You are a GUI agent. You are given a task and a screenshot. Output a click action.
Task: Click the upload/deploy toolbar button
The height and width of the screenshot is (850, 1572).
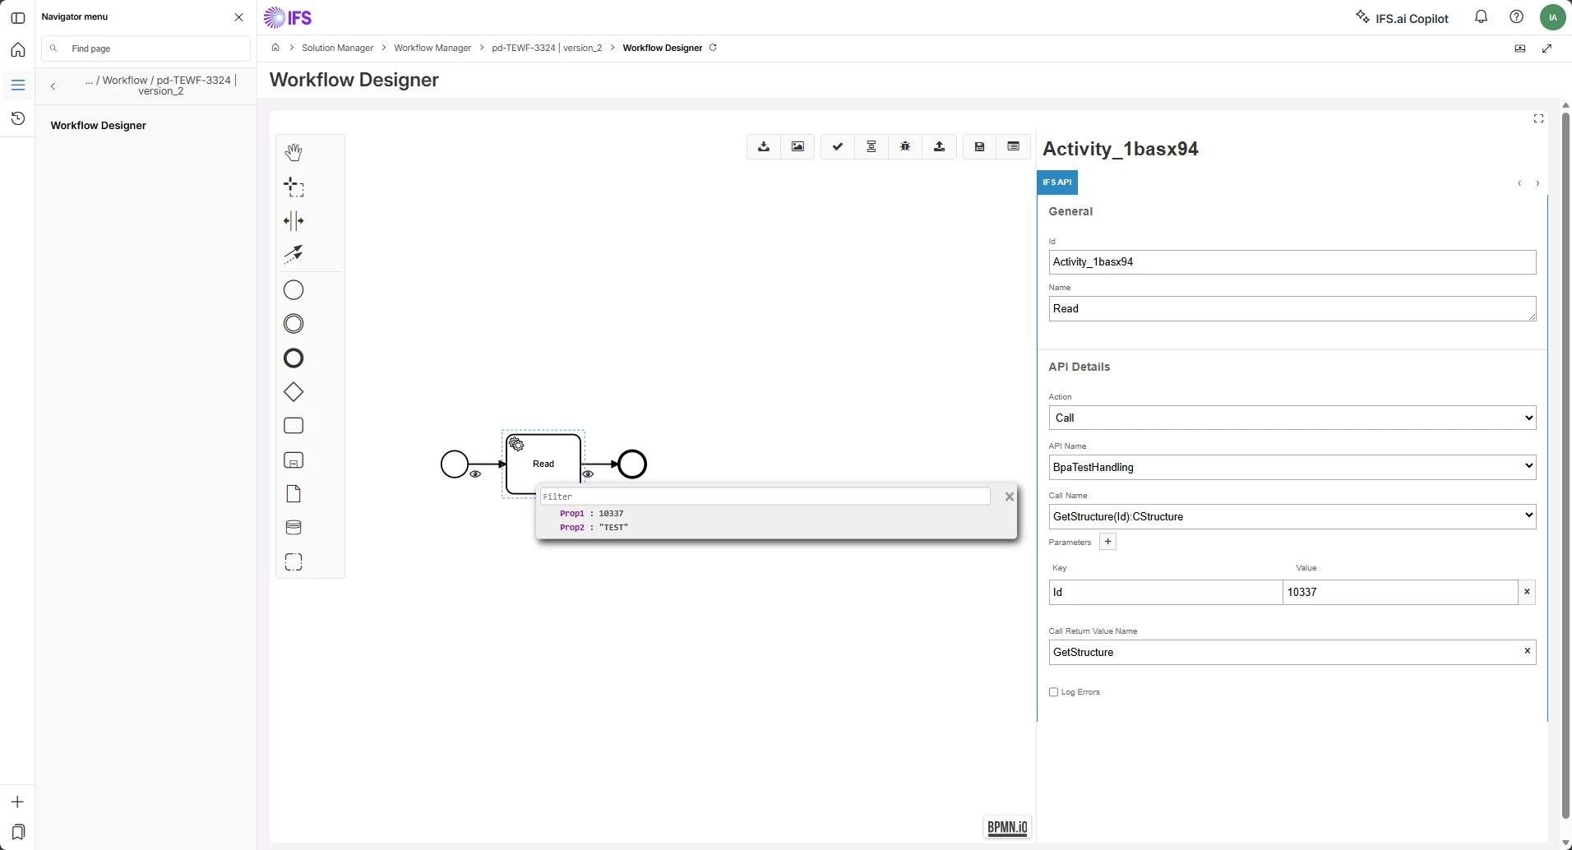coord(940,147)
